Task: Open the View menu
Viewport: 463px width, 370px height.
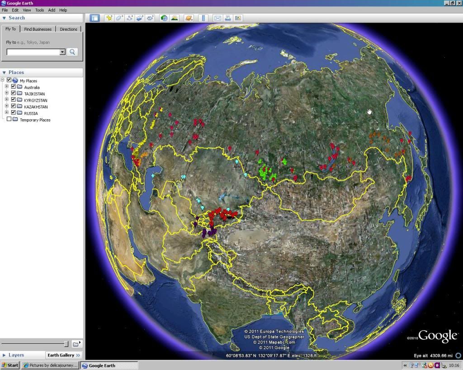Action: coord(27,10)
